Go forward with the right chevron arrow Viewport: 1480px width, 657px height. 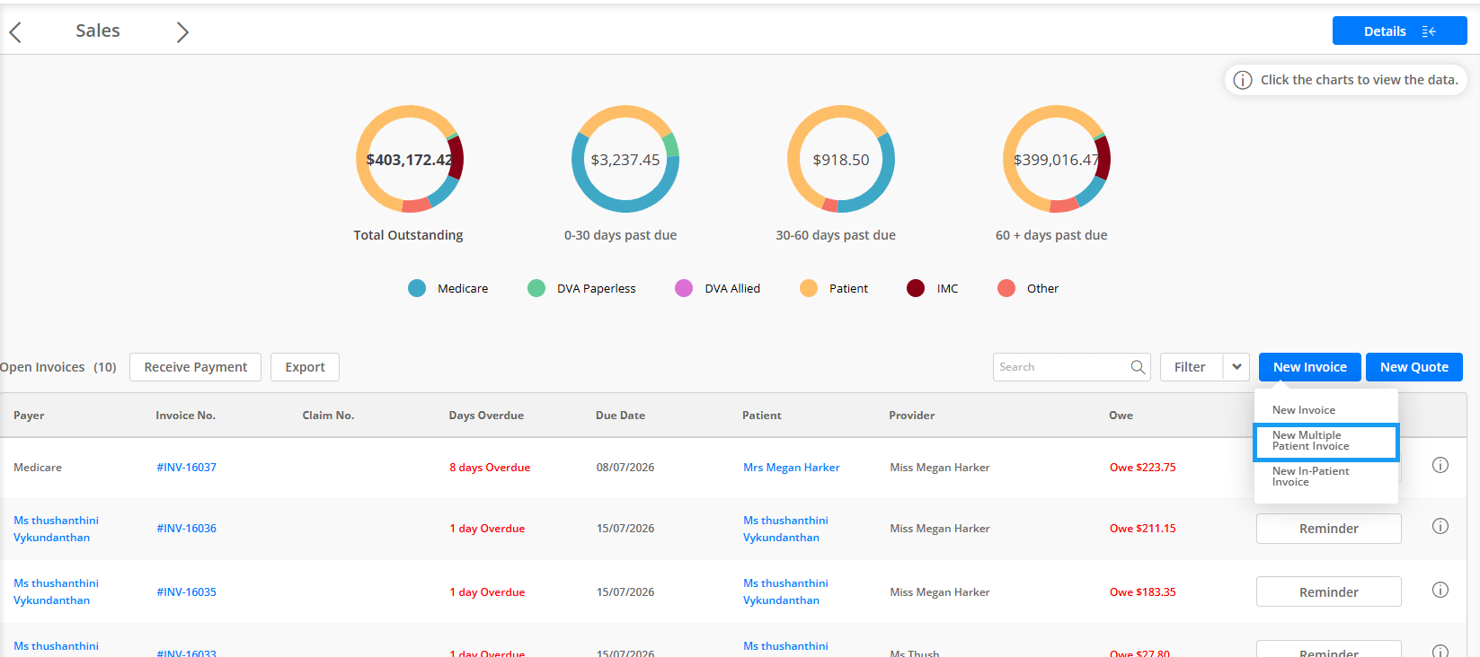(x=182, y=32)
